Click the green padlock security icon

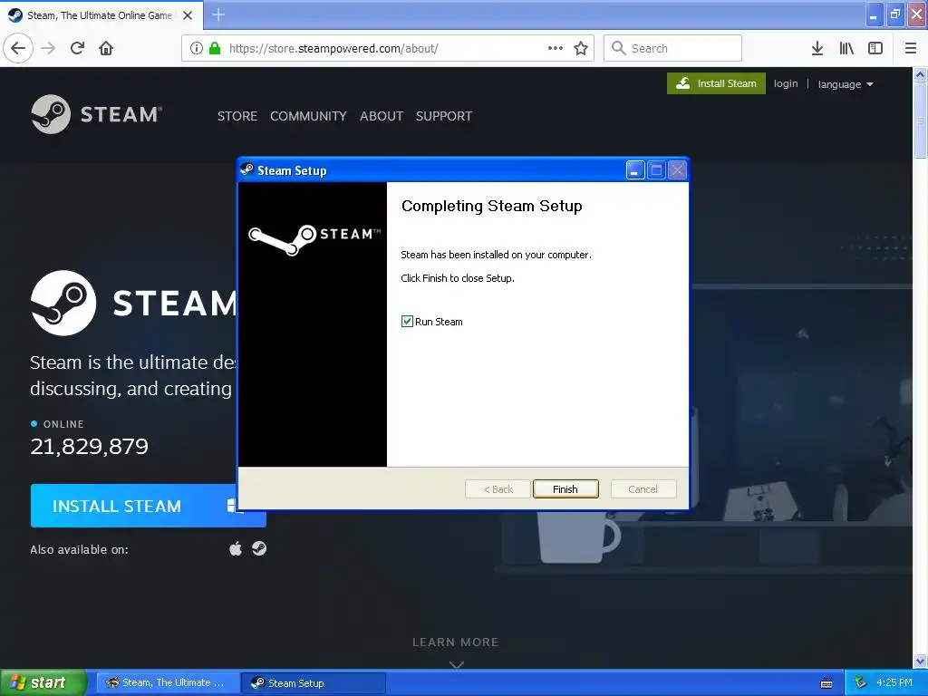tap(215, 48)
